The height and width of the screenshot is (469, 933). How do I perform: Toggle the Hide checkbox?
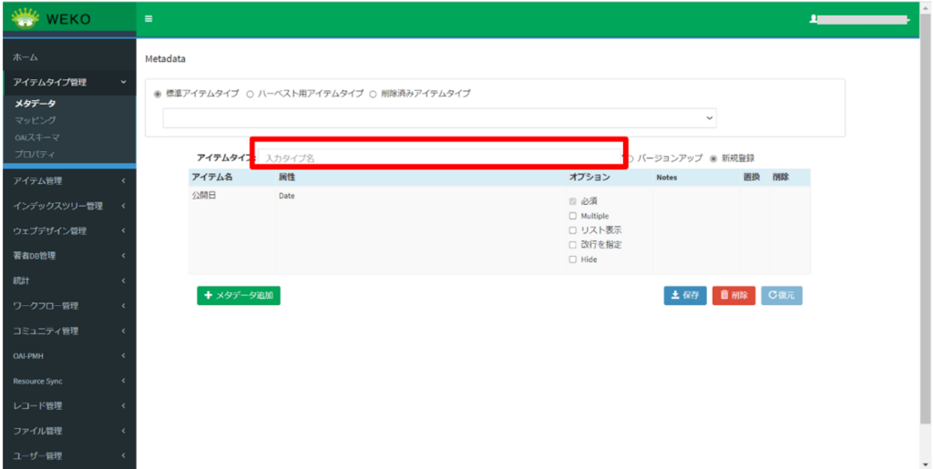point(572,260)
